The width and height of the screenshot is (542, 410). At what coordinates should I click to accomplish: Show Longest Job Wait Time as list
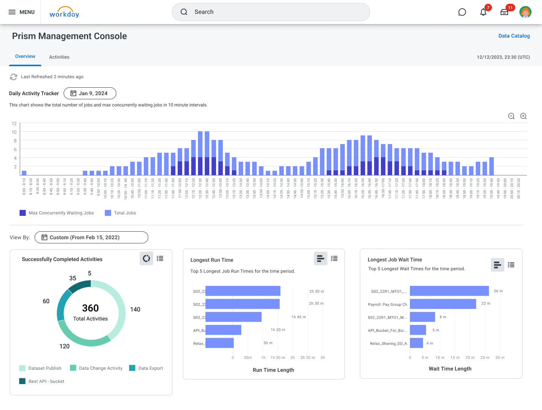pos(511,265)
